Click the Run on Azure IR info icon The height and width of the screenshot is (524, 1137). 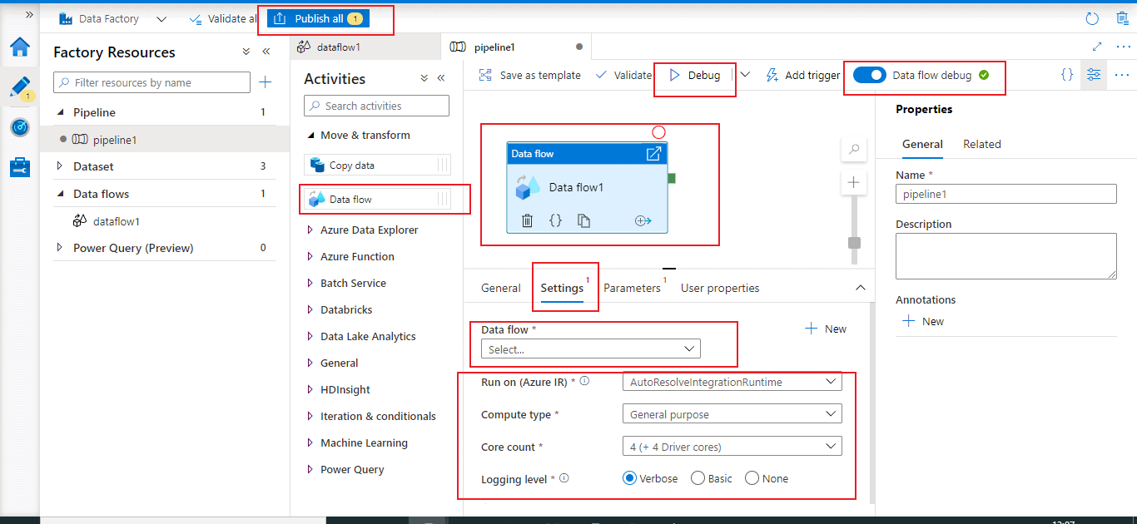[584, 382]
